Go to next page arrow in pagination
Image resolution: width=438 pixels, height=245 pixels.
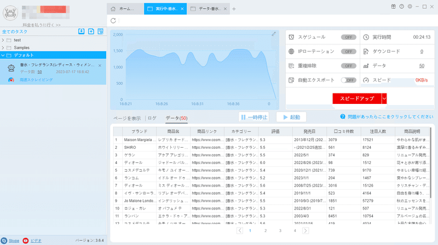pos(306,230)
